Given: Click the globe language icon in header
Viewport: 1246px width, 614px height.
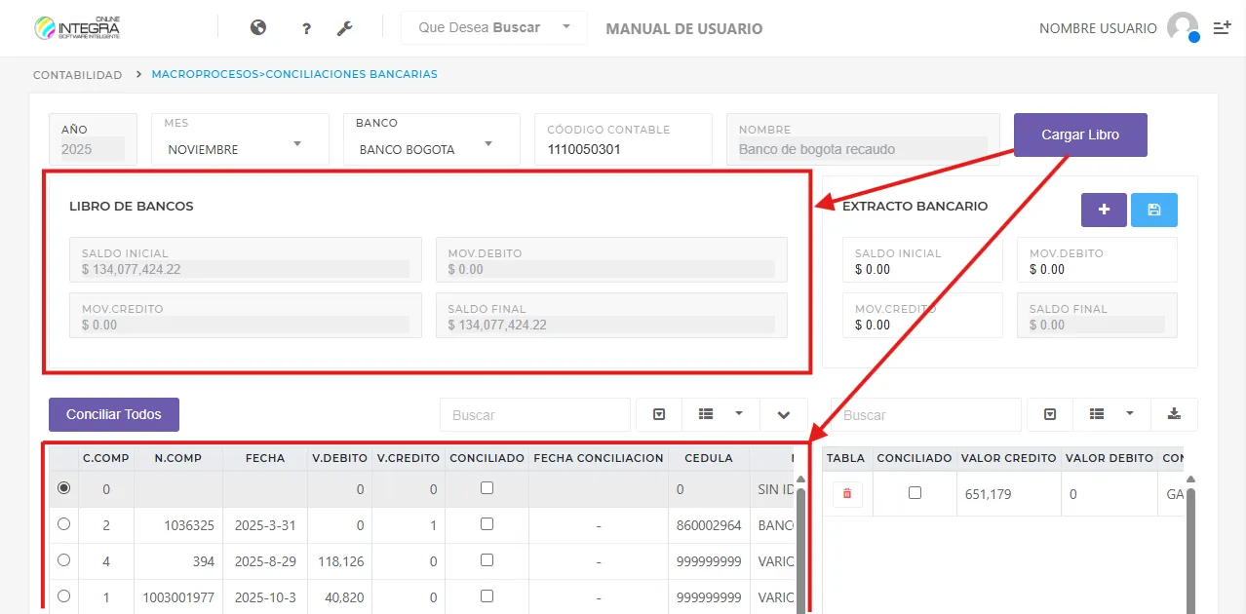Looking at the screenshot, I should coord(257,27).
